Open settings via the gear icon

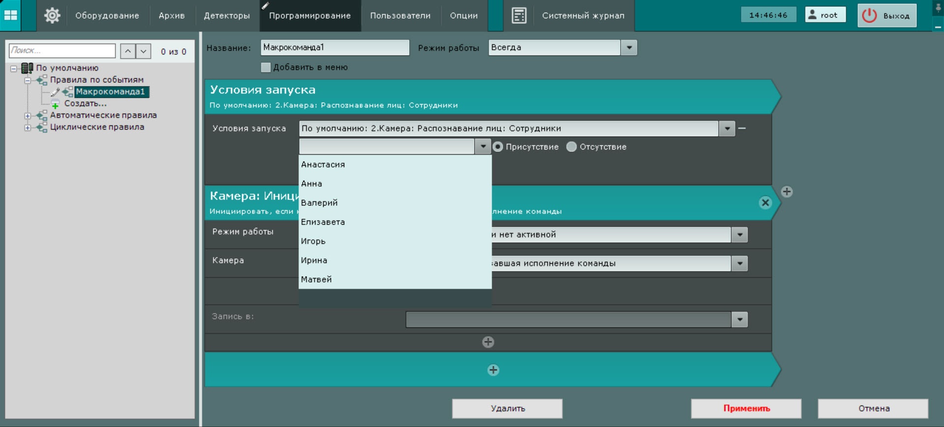(x=52, y=16)
